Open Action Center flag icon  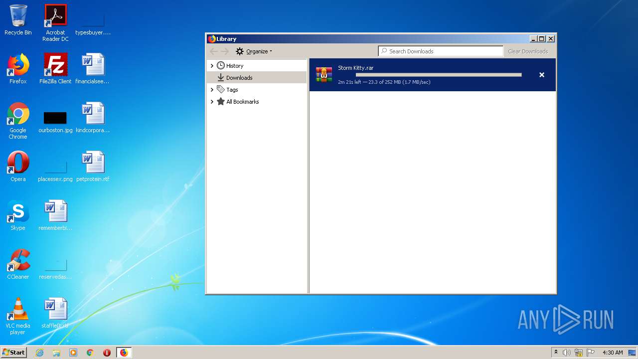(591, 353)
